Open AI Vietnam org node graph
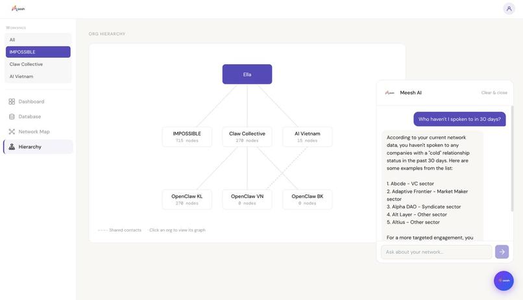This screenshot has height=300, width=523. click(307, 137)
